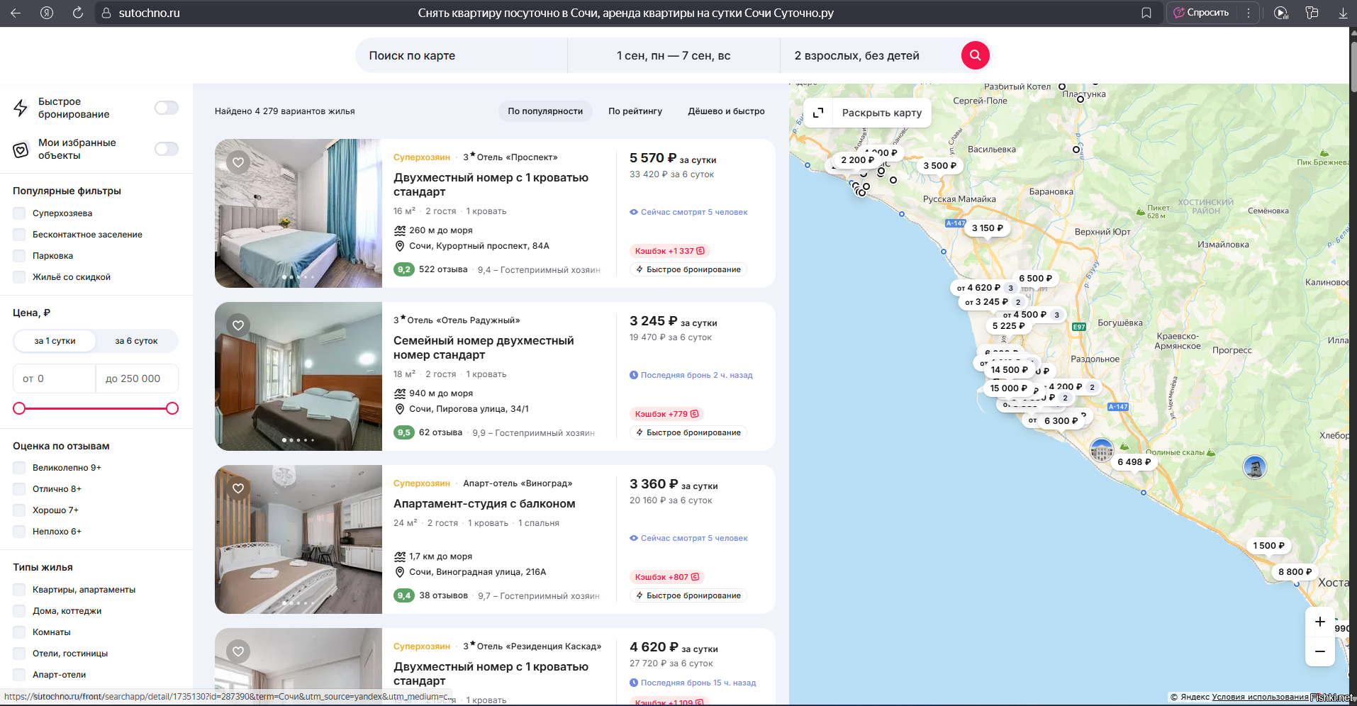Select price за 6 суток tab
1357x706 pixels.
[136, 341]
